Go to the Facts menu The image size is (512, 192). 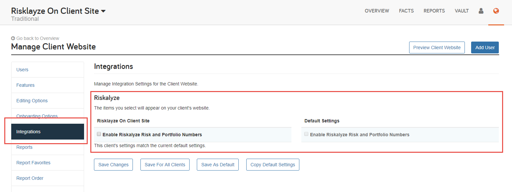point(406,11)
